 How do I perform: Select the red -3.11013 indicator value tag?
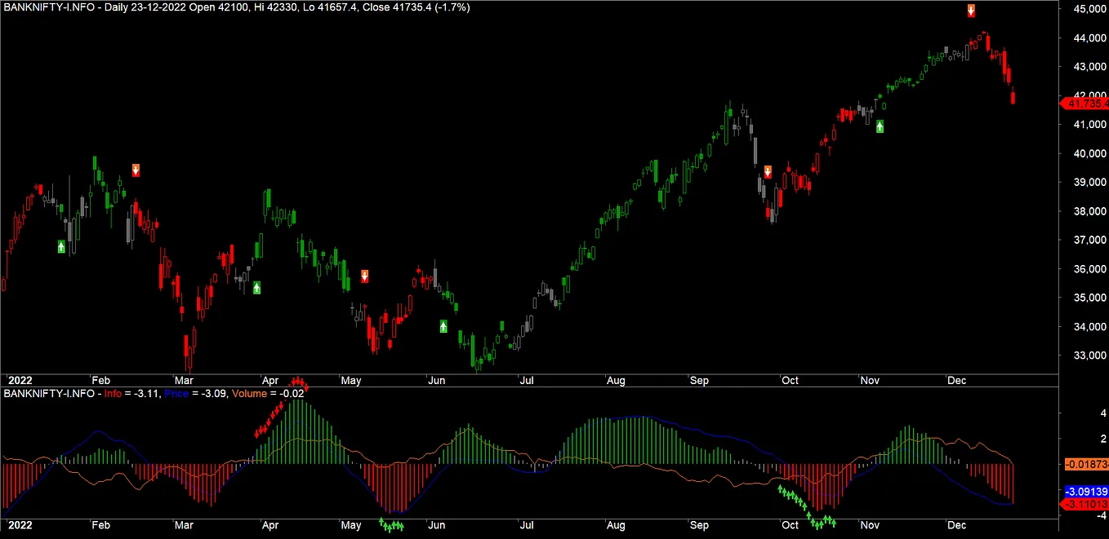tap(1084, 505)
